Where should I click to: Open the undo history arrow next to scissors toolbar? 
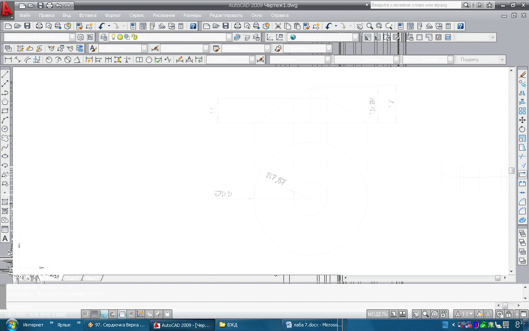click(x=336, y=26)
